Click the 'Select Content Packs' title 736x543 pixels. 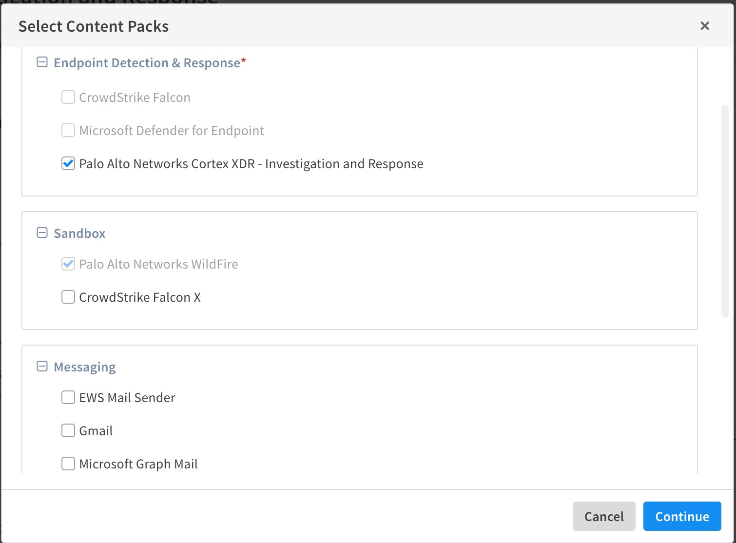(94, 26)
